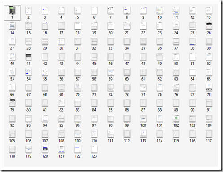Choose page 66 thumbnail
The width and height of the screenshot is (223, 172).
coord(12,87)
